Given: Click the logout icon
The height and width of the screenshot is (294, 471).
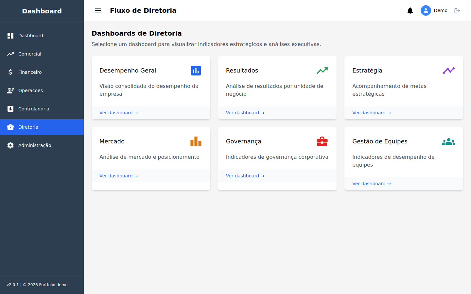Looking at the screenshot, I should point(457,11).
